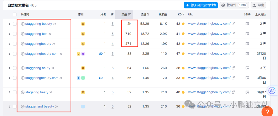This screenshot has height=116, width=278.
Task: Open external link icon in staggering bea row
Action: (233, 33)
